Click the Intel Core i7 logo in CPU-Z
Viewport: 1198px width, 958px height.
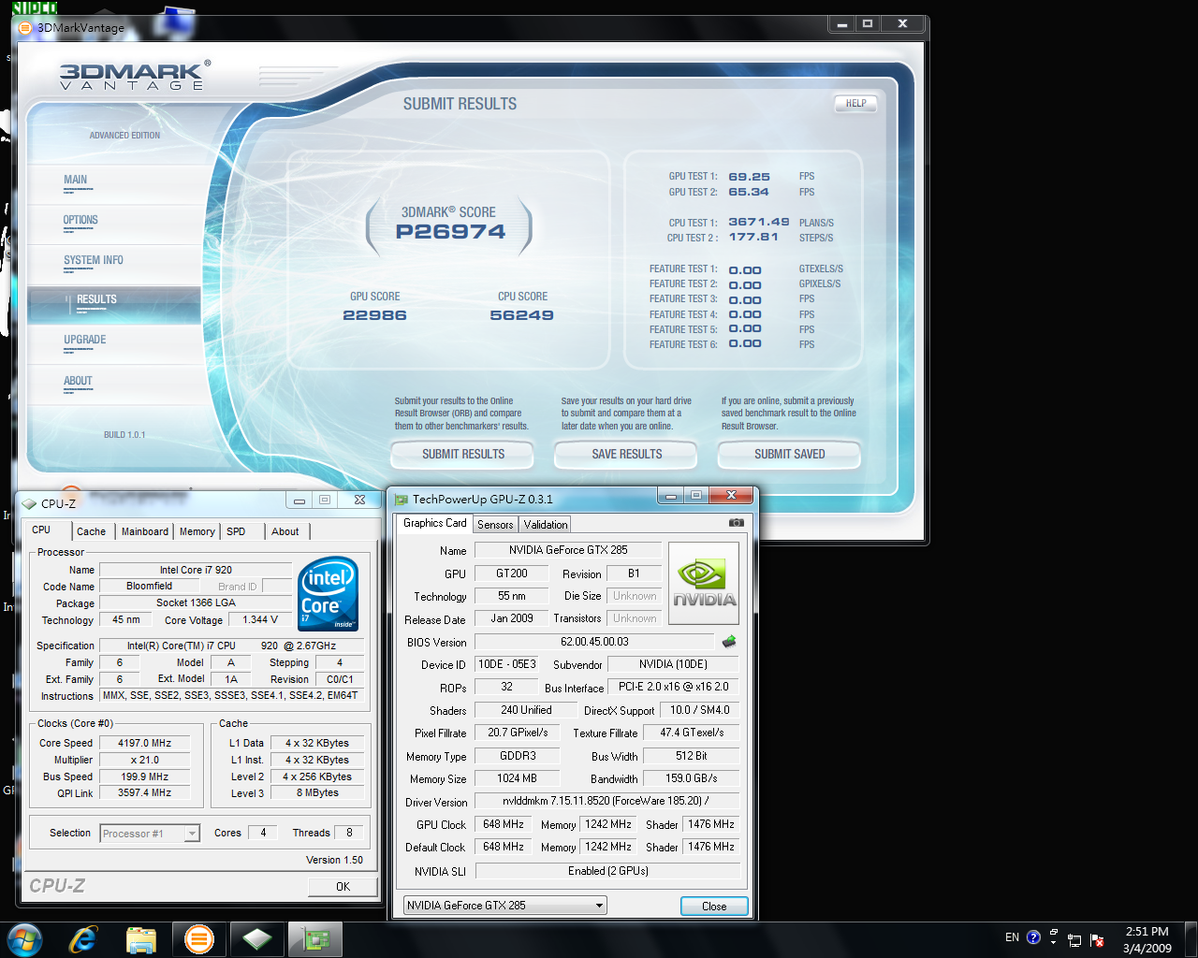pos(328,593)
